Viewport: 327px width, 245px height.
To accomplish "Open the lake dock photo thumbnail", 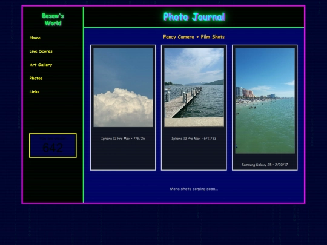I will point(194,88).
